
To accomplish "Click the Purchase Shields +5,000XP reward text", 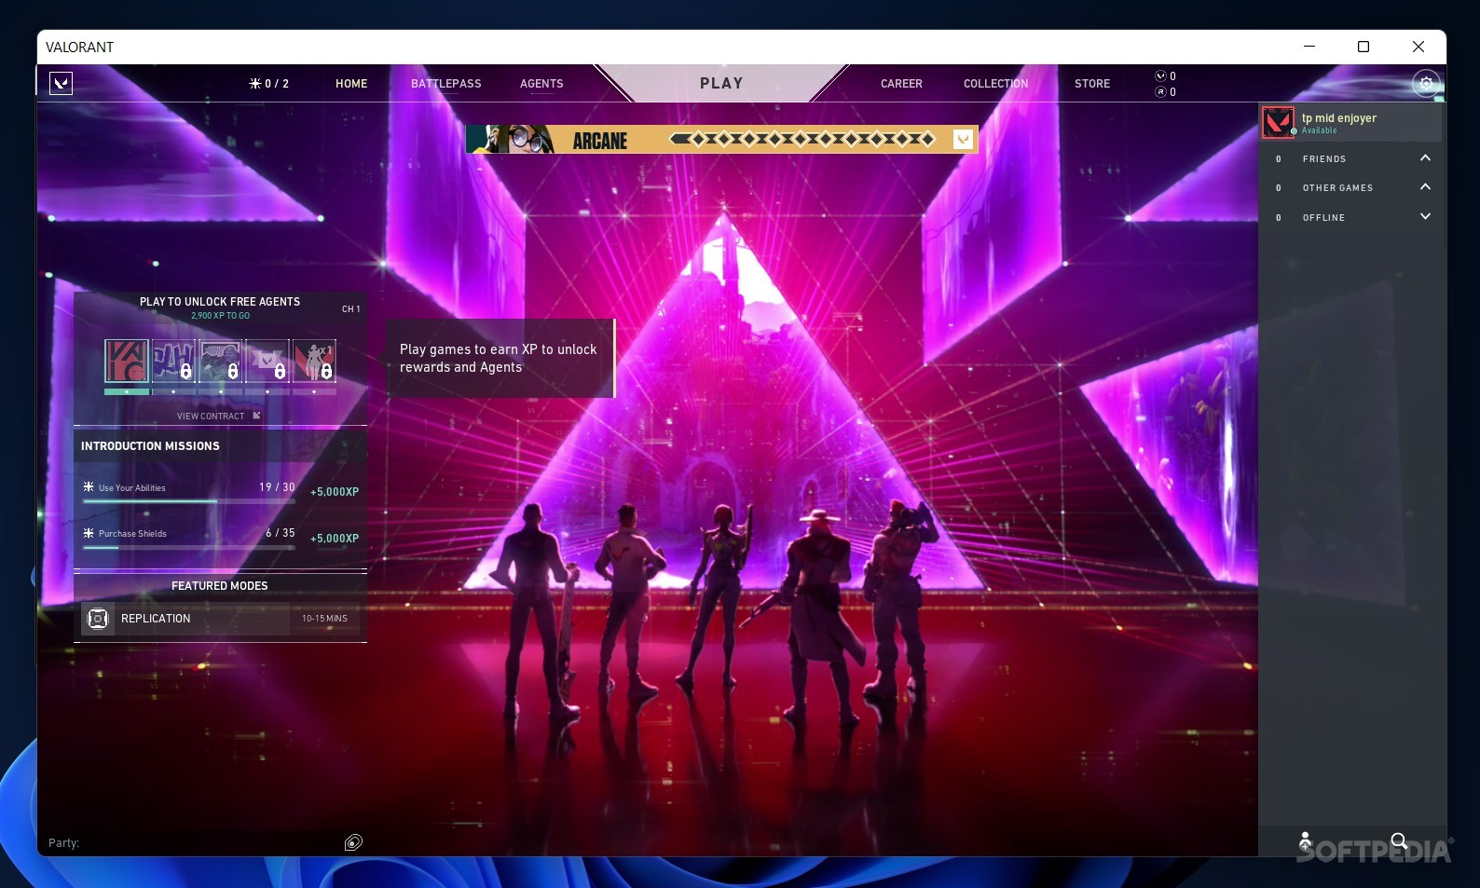I will (x=335, y=539).
